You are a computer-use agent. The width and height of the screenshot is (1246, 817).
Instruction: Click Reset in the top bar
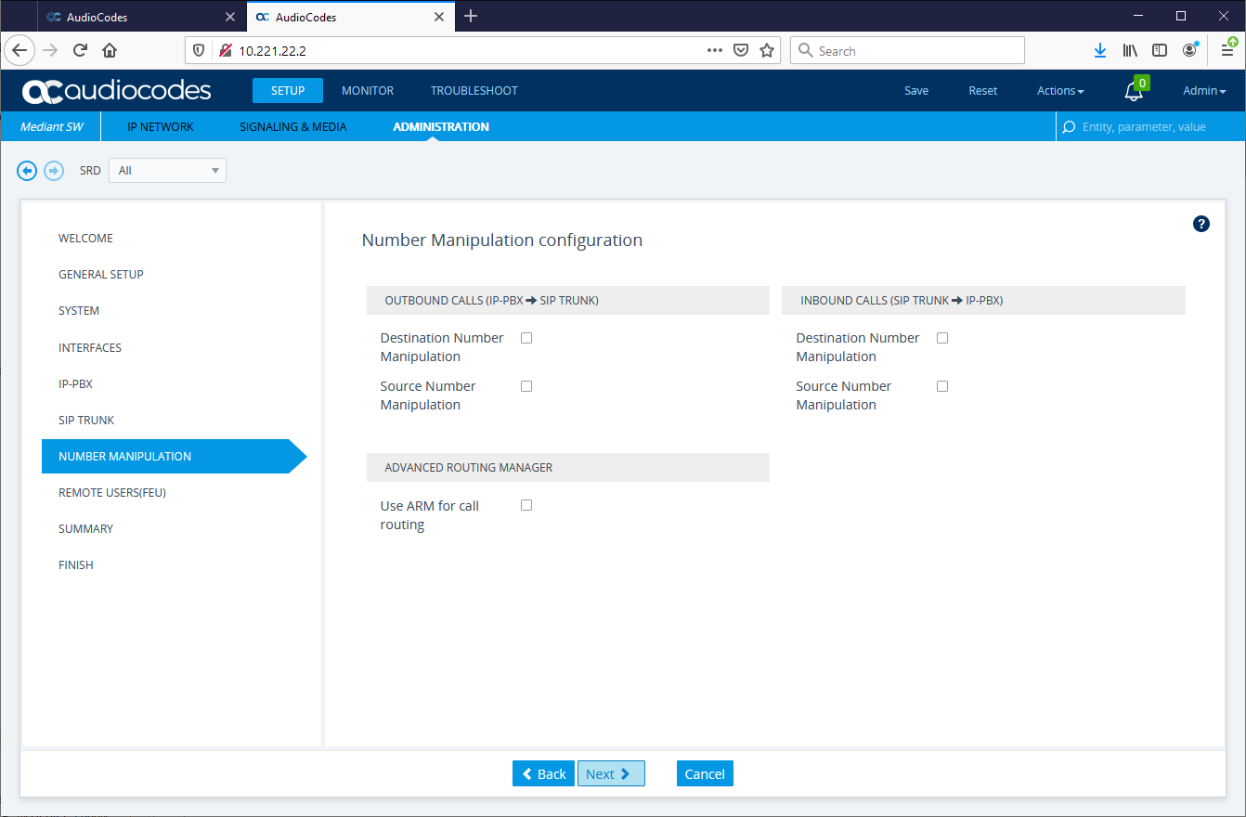pyautogui.click(x=983, y=91)
